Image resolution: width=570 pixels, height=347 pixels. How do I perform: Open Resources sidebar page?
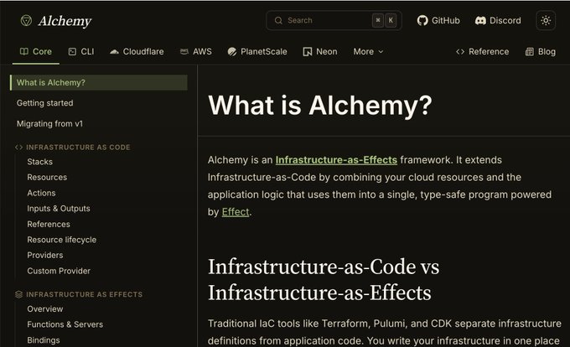[47, 178]
